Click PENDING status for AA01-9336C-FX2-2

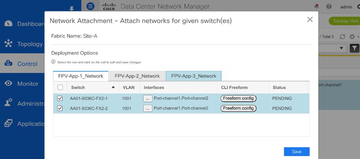[282, 109]
